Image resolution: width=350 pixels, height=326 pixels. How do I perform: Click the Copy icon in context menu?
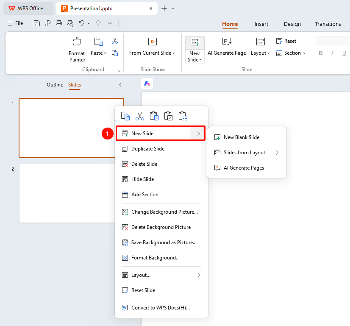(125, 116)
